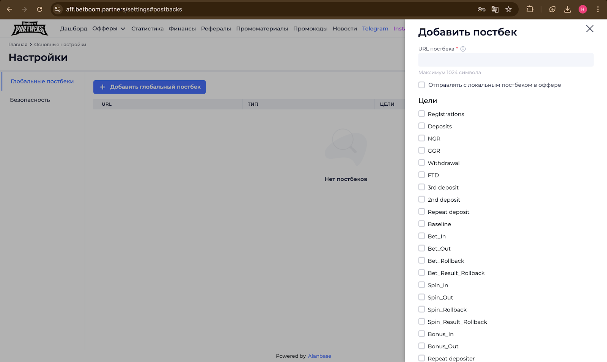Enable the Spin_Out checkbox
The height and width of the screenshot is (362, 607).
[421, 297]
